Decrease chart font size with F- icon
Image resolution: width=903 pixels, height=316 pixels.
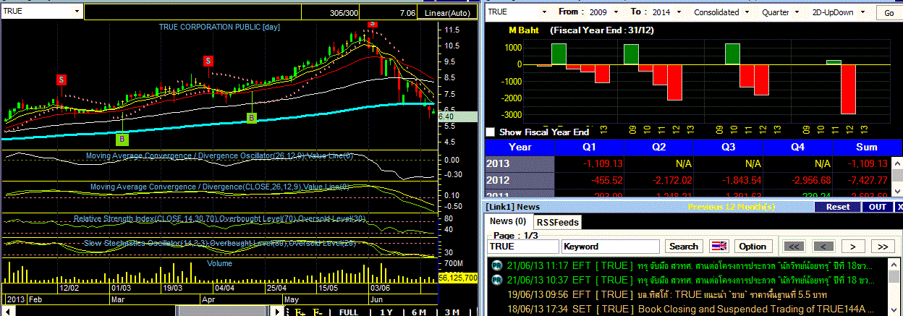pyautogui.click(x=318, y=312)
